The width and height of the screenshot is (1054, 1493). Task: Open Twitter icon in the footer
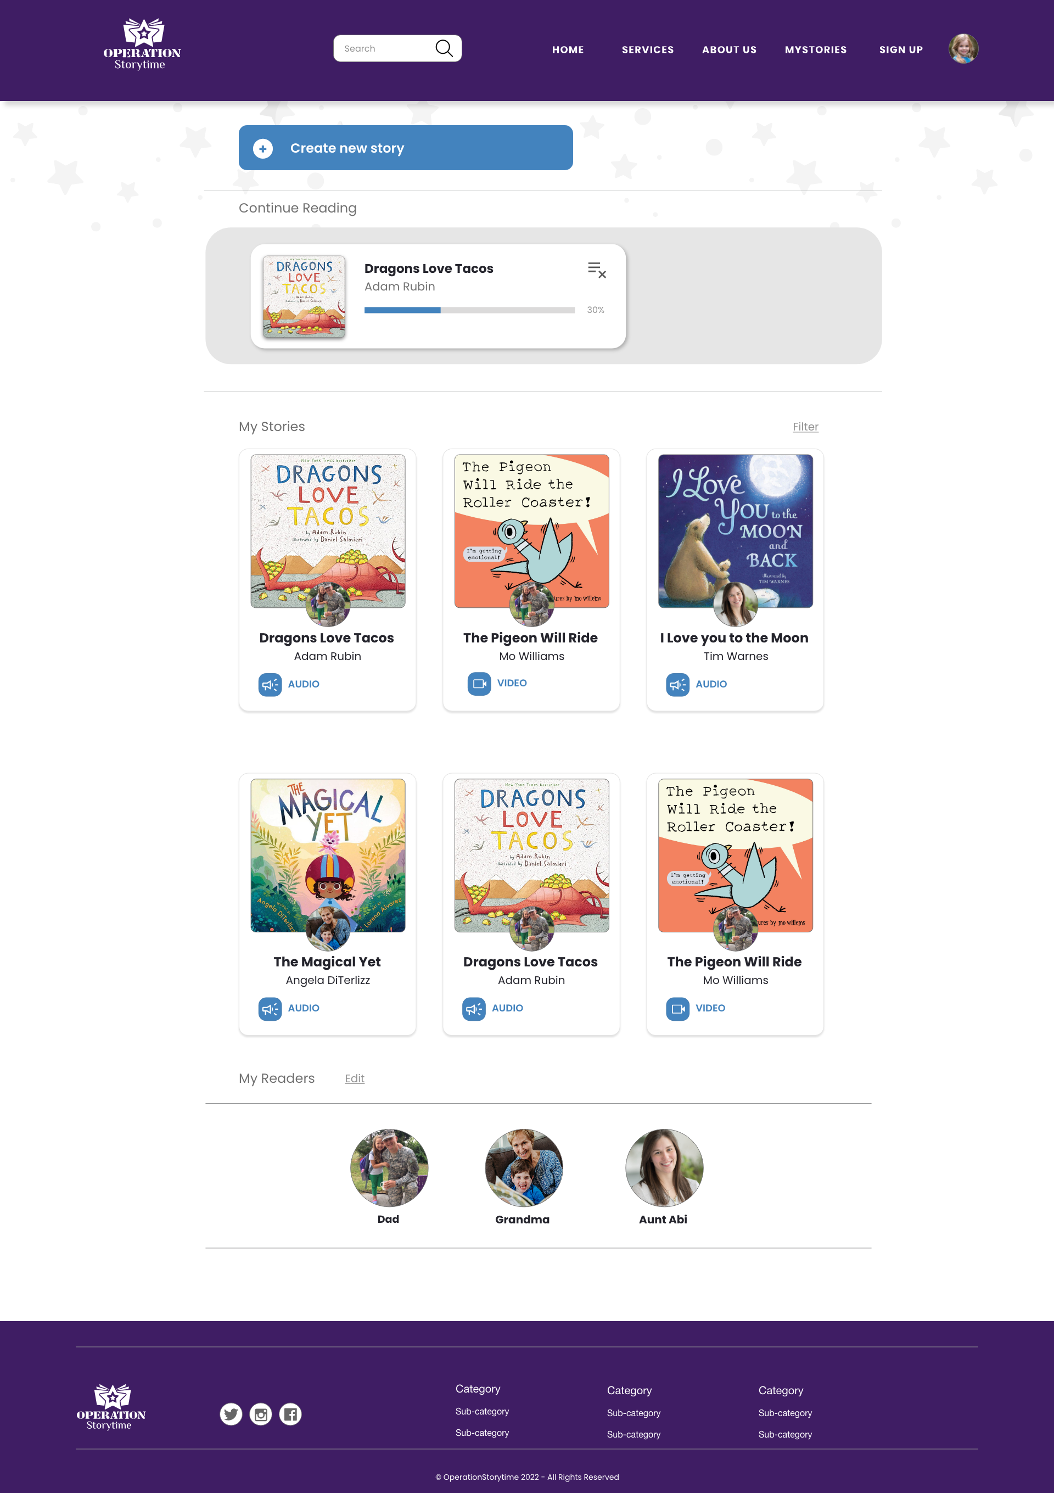(x=231, y=1414)
